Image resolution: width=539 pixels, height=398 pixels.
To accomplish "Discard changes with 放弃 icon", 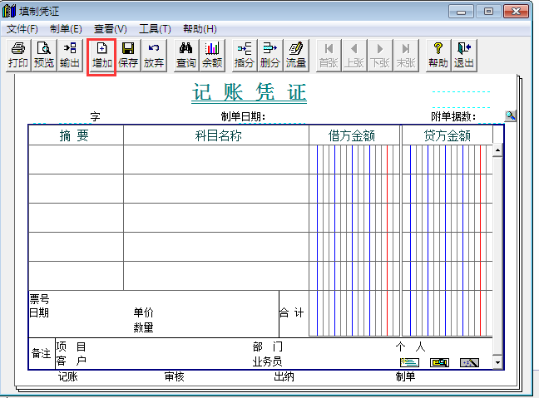I will [153, 56].
